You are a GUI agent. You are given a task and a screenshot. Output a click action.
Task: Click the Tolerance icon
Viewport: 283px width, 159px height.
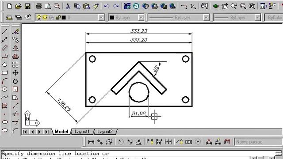[x=189, y=142]
